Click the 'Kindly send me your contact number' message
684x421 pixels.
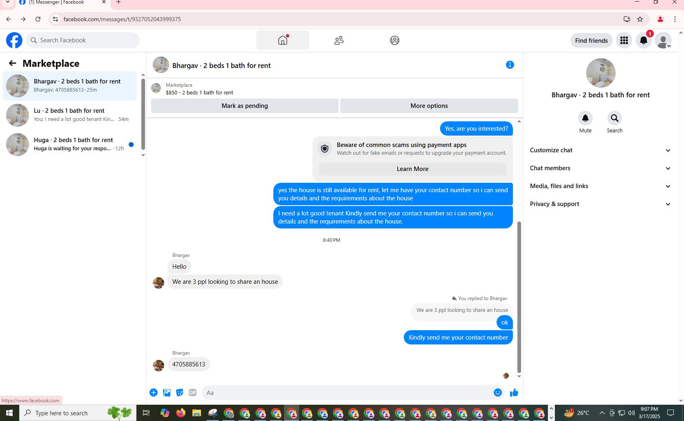click(458, 337)
